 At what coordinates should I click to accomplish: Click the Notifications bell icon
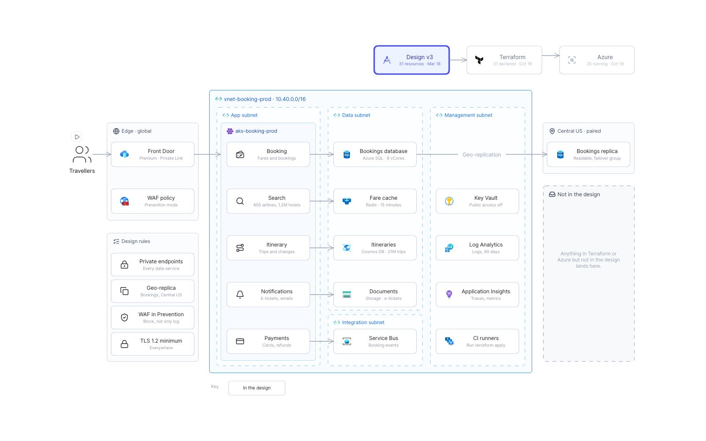[x=240, y=295]
